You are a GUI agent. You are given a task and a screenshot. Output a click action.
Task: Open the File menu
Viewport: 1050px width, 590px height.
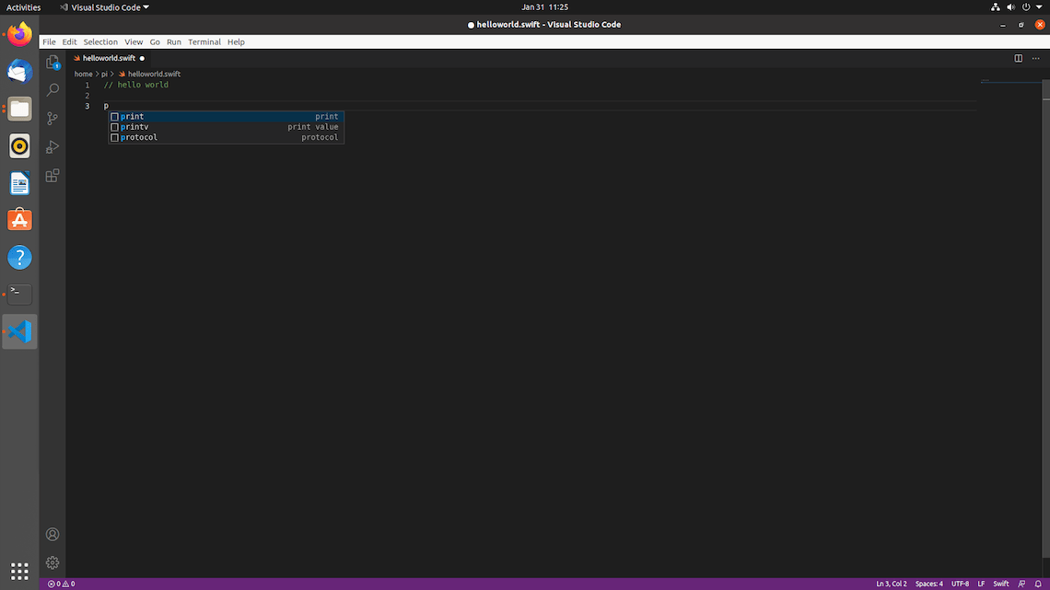coord(49,41)
